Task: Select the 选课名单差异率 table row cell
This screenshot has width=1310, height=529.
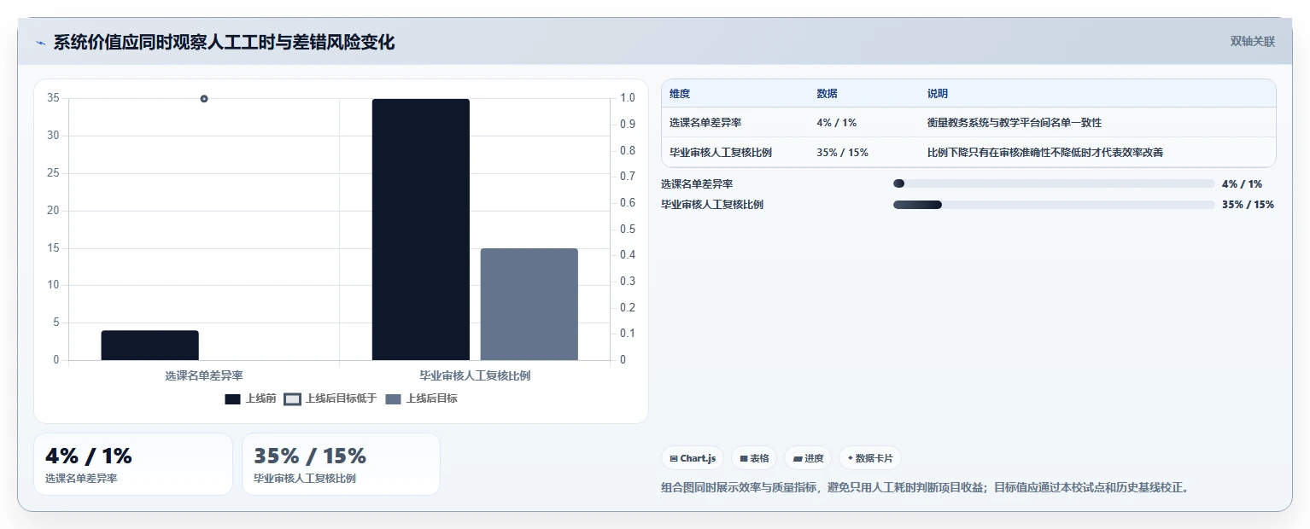Action: [705, 123]
